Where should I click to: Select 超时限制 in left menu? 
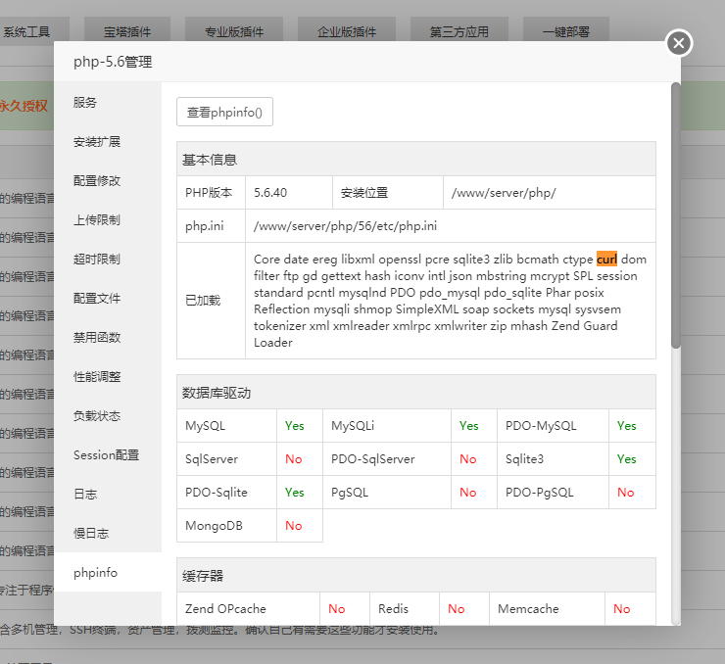(x=97, y=260)
